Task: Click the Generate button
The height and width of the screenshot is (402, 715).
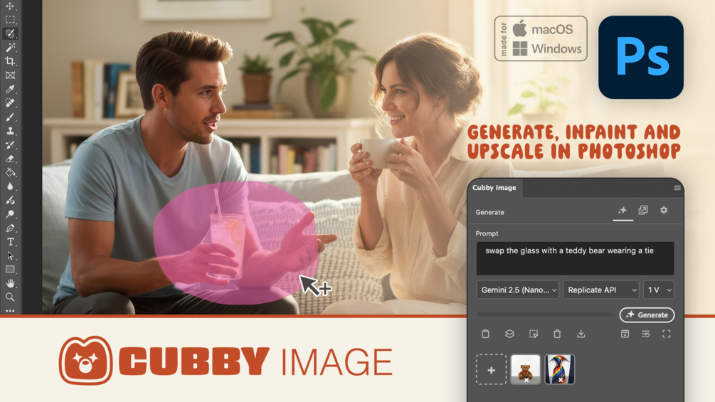Action: click(x=647, y=315)
